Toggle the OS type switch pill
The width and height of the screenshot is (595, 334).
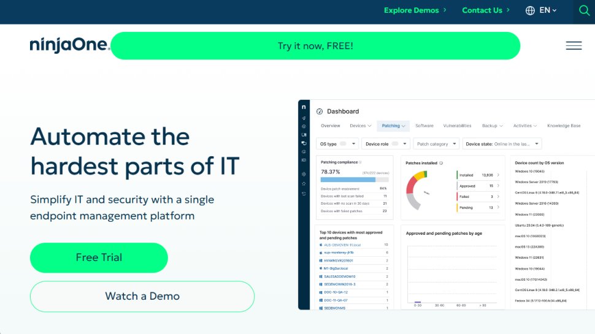point(343,143)
